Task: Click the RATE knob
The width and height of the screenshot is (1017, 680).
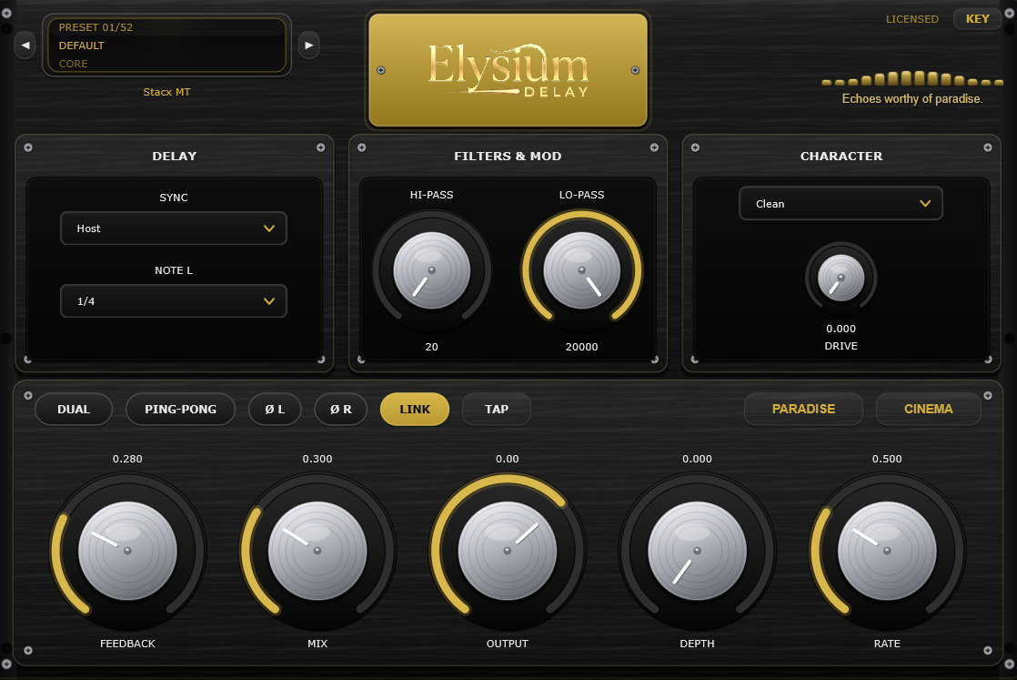Action: 887,551
